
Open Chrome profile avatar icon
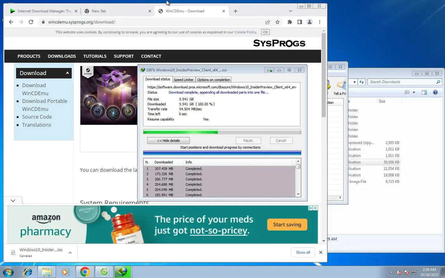point(309,22)
